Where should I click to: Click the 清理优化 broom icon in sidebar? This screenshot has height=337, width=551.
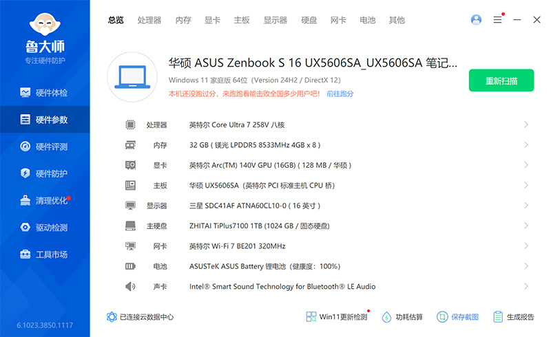click(25, 200)
